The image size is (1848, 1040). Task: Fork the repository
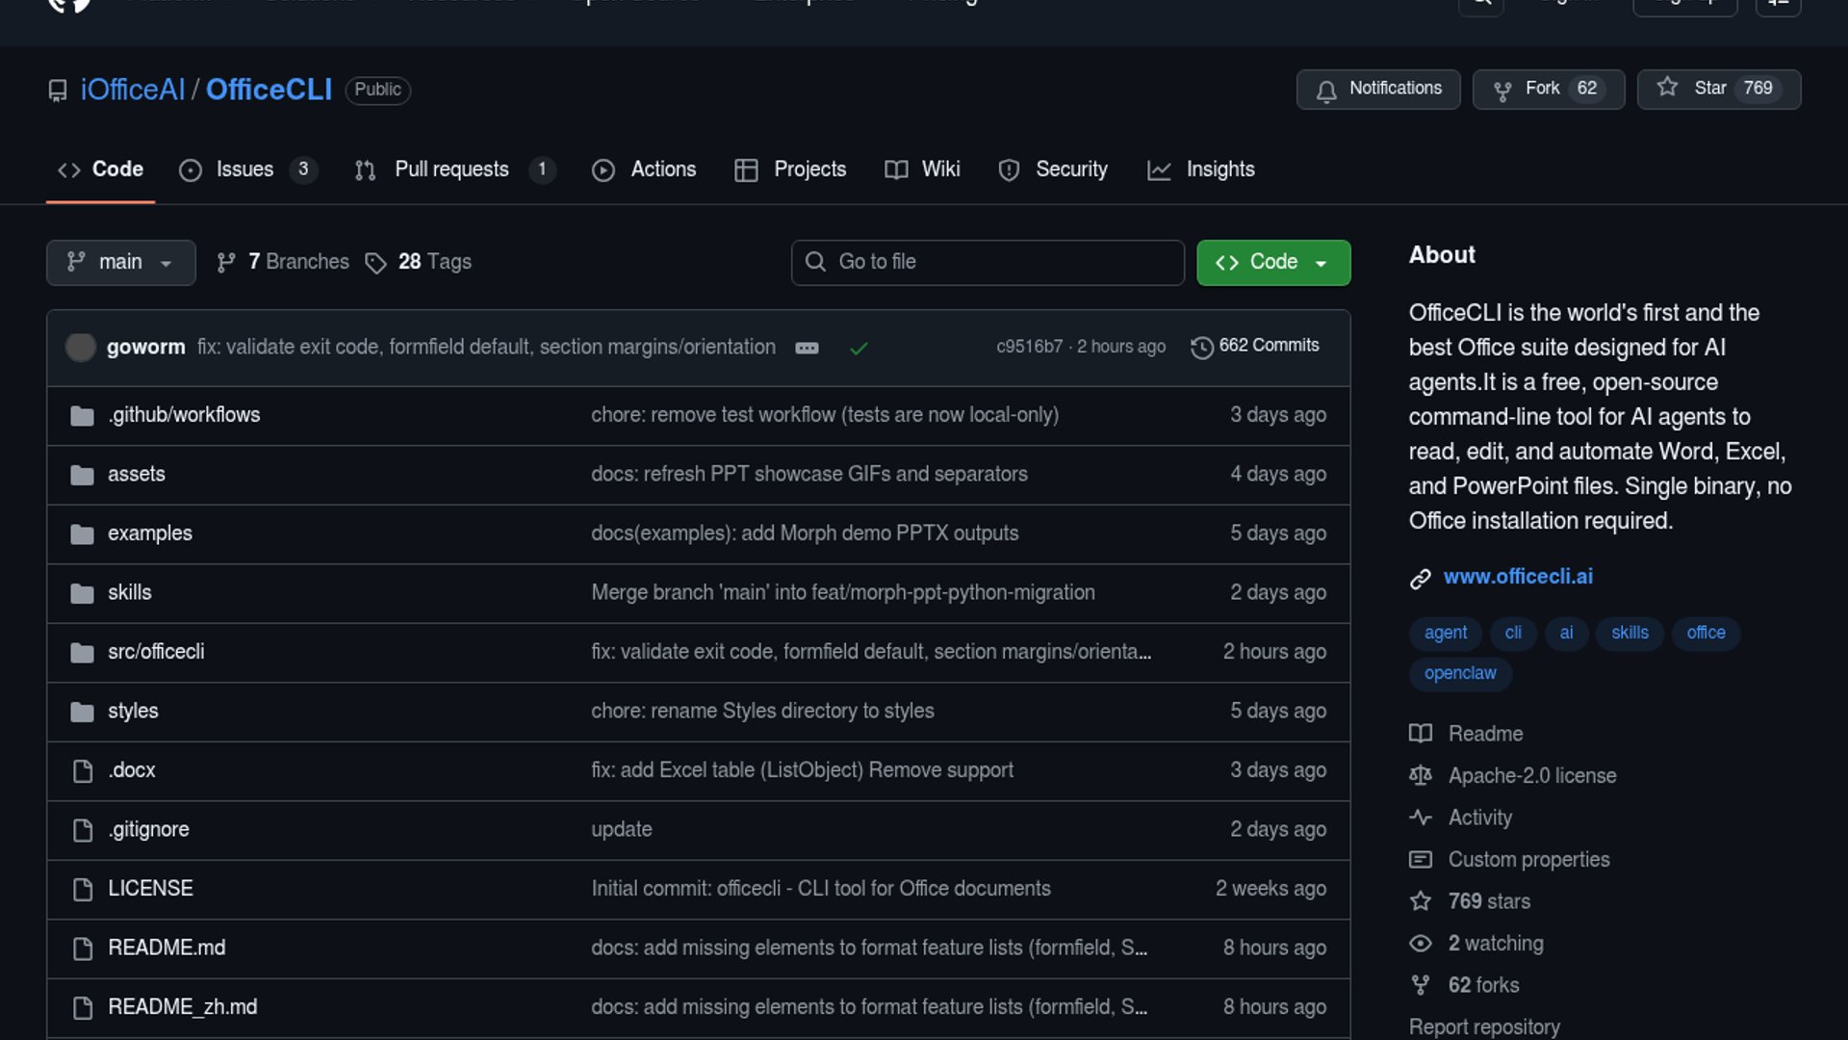click(x=1548, y=89)
